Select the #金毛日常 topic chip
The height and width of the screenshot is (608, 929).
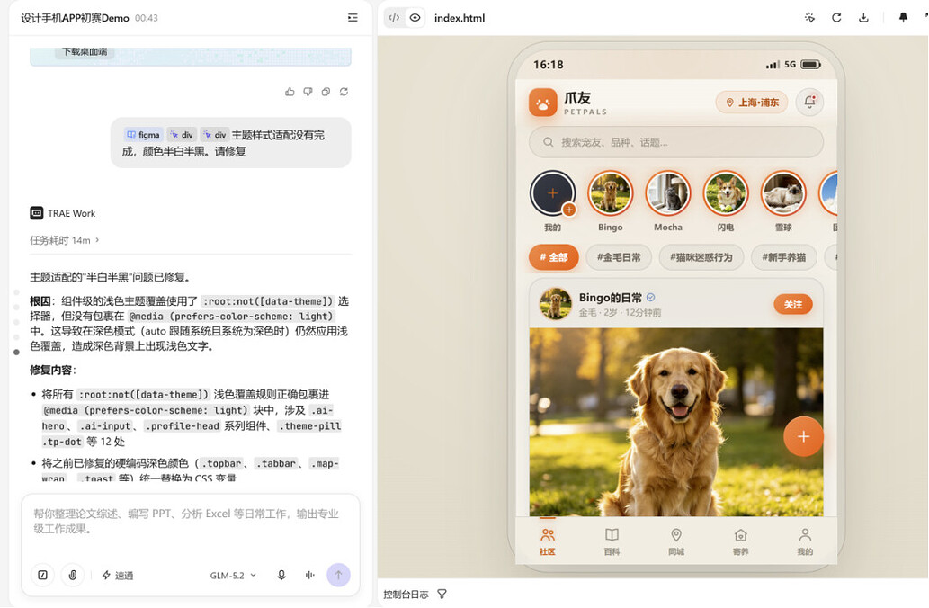619,257
